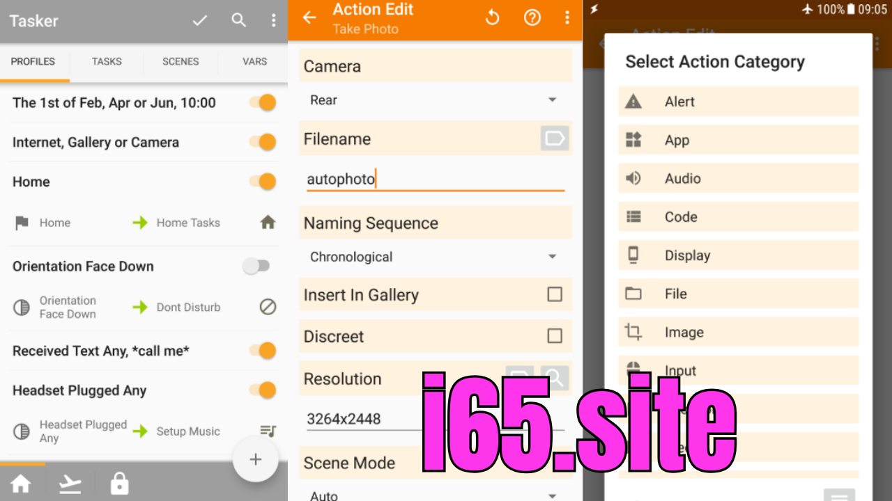Viewport: 892px width, 501px height.
Task: Toggle the Home profile switch
Action: (x=263, y=182)
